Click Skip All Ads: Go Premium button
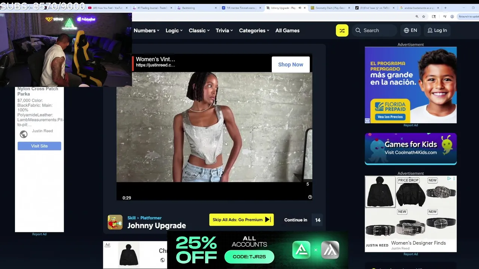This screenshot has width=479, height=269. [241, 220]
